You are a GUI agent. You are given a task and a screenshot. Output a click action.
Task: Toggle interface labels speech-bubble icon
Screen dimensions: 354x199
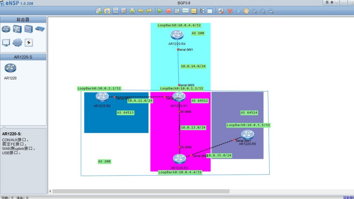[x=185, y=11]
